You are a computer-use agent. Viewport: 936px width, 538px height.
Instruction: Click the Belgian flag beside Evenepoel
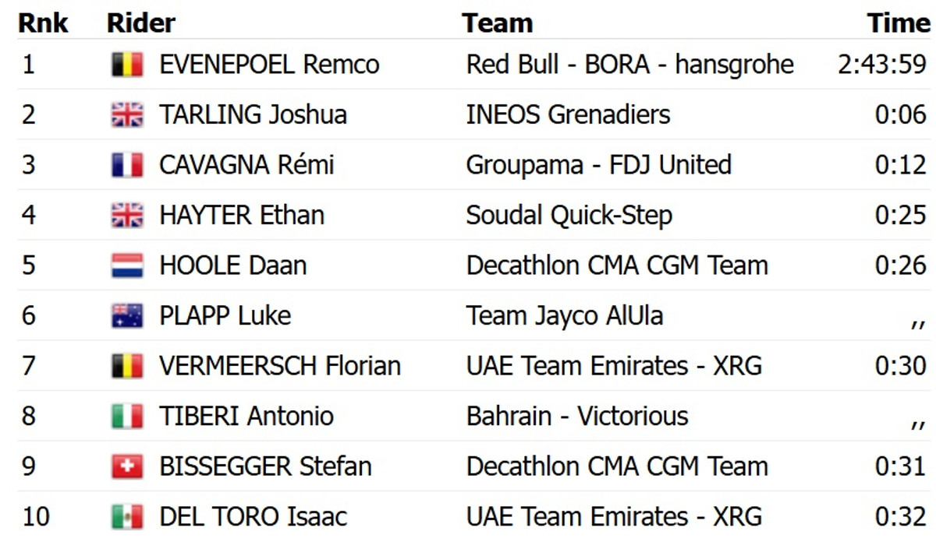(127, 65)
